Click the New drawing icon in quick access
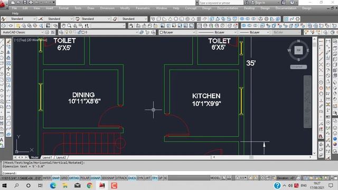The image size is (338, 190). pos(13,3)
